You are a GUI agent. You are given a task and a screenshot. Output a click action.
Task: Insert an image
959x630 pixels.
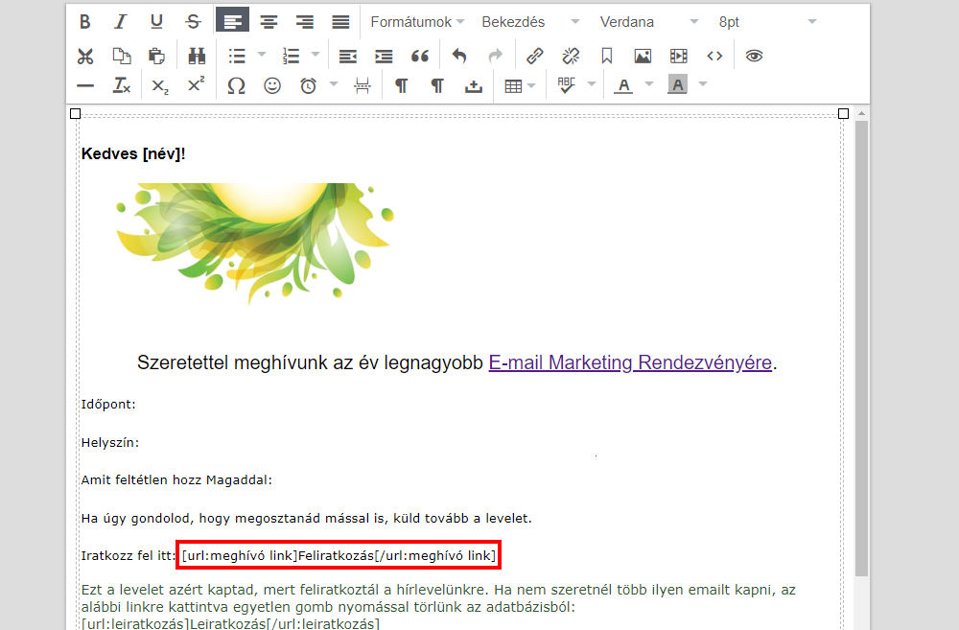tap(643, 57)
